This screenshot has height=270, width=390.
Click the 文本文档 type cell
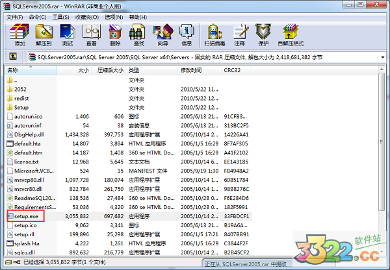point(139,162)
